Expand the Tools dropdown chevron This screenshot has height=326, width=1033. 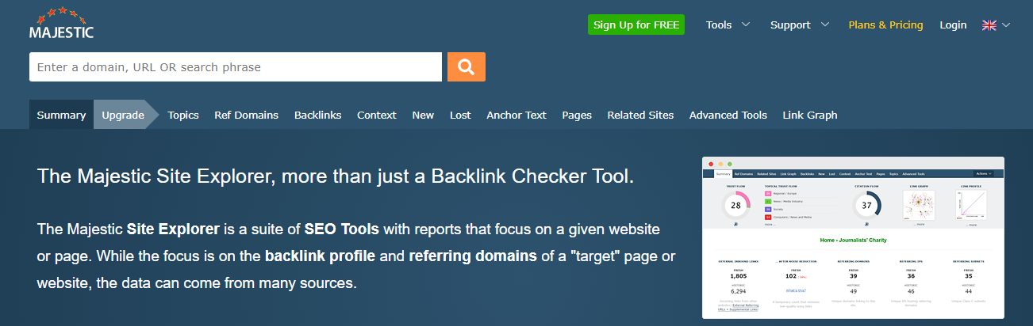click(746, 25)
